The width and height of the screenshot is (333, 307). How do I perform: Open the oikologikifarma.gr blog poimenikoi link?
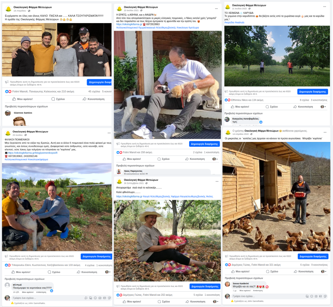(x=33, y=153)
